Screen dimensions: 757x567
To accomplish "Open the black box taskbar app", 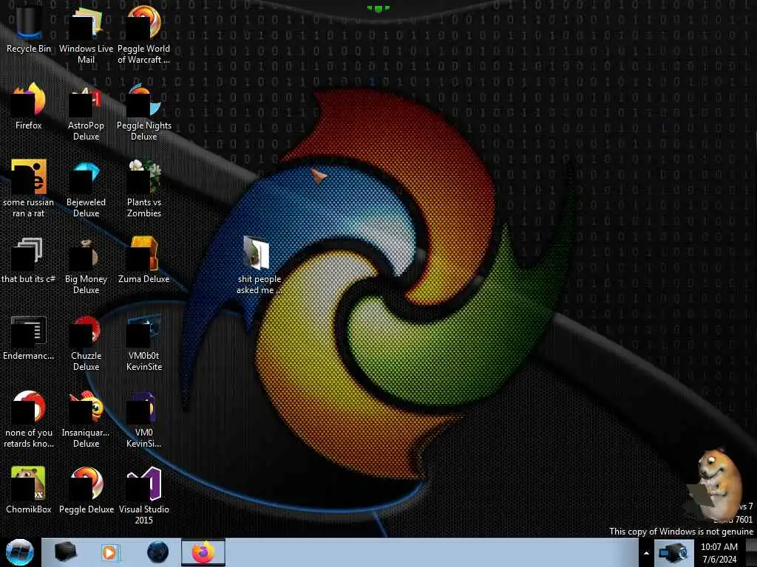I will tap(65, 552).
